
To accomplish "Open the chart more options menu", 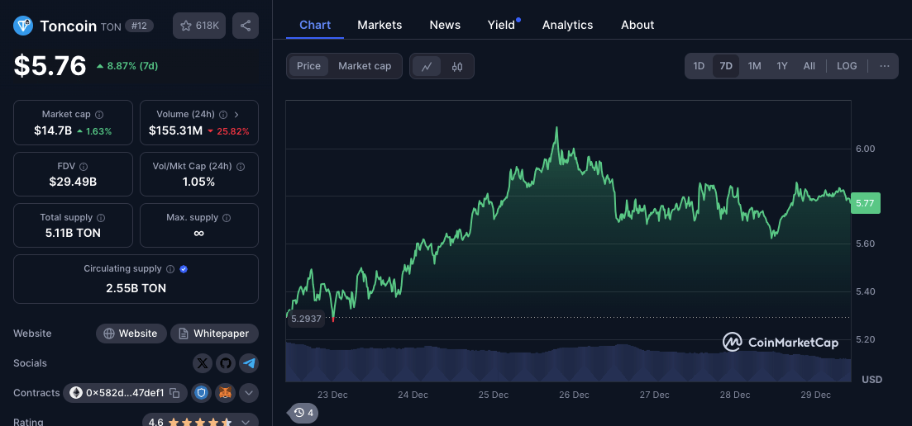I will pyautogui.click(x=884, y=66).
